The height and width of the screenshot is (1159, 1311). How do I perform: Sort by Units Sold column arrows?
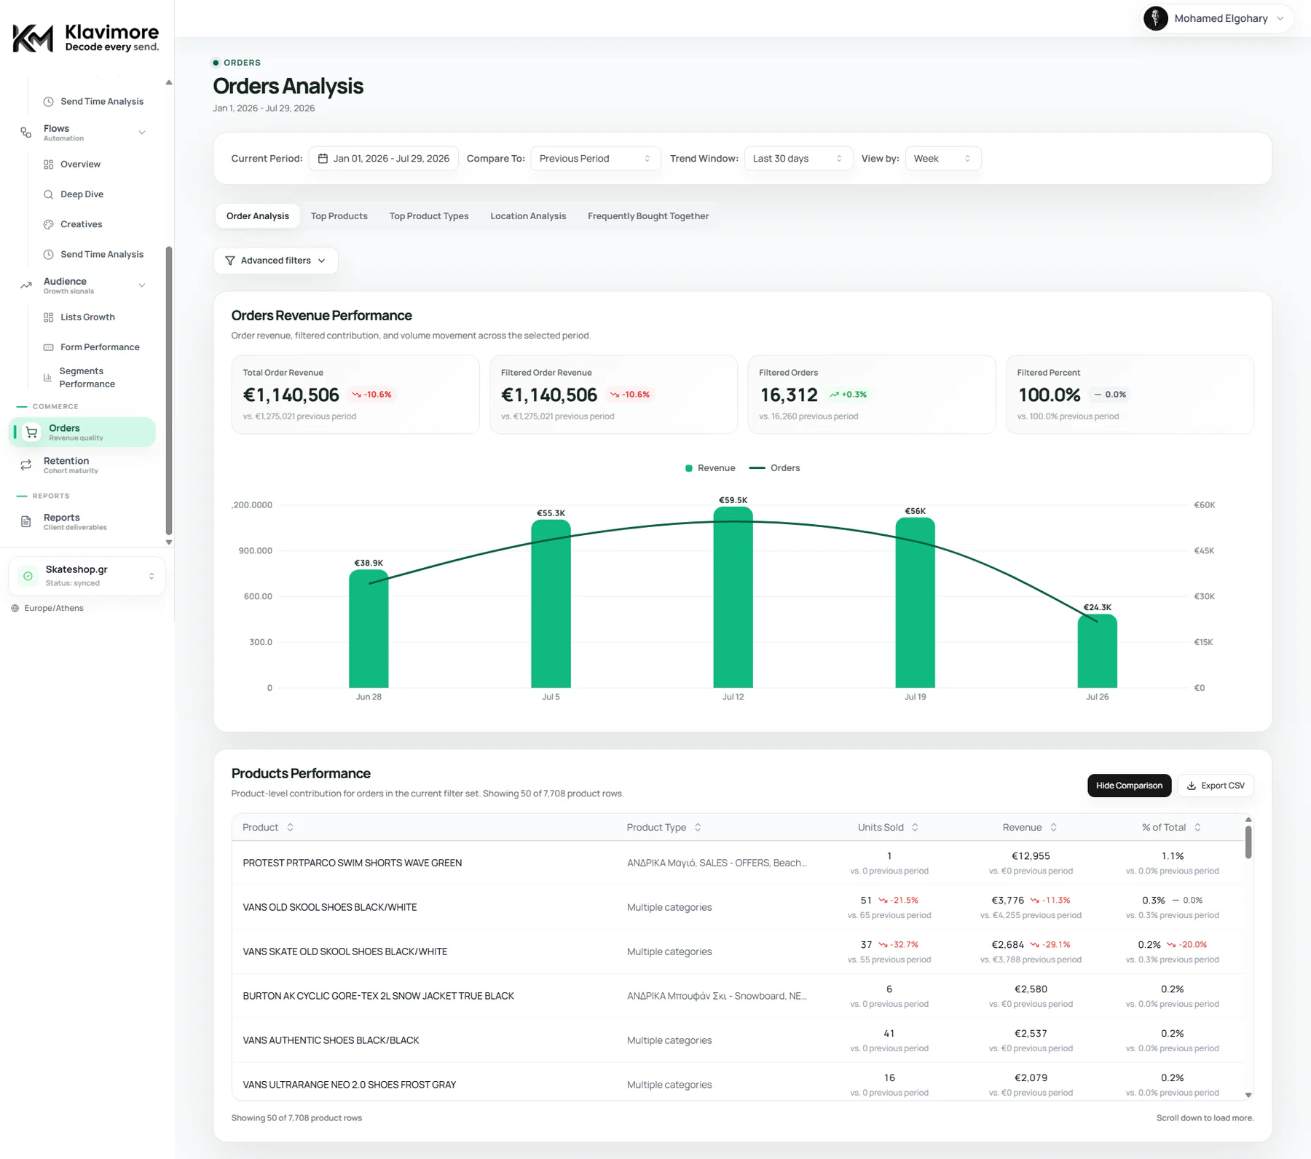point(916,828)
